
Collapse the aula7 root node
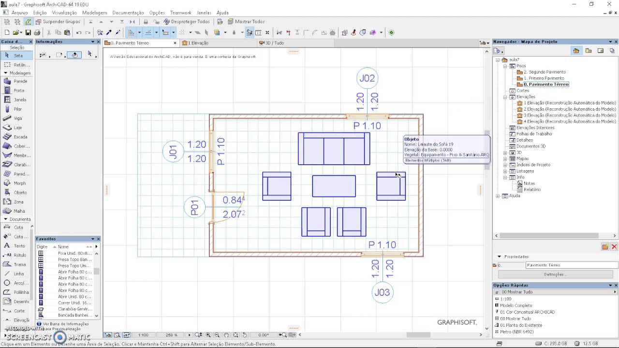(x=498, y=60)
